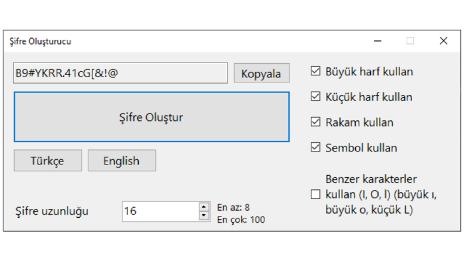This screenshot has height=261, width=464.
Task: Close the Şifre Oluşturucu window
Action: pos(444,41)
